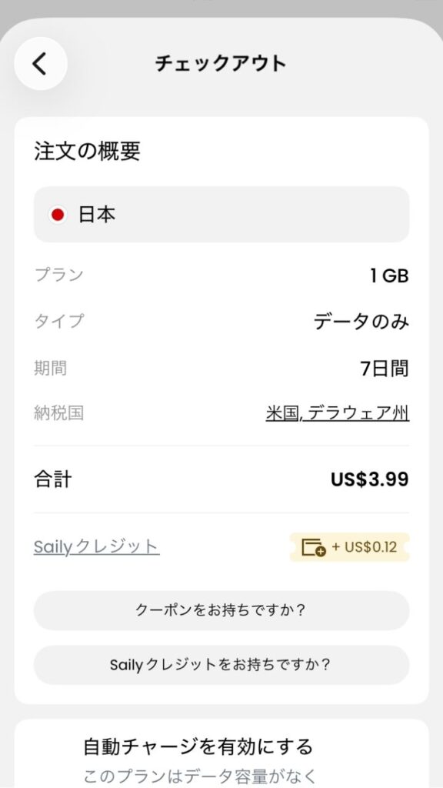443x788 pixels.
Task: Tap the US$3.99 total amount
Action: [x=368, y=479]
